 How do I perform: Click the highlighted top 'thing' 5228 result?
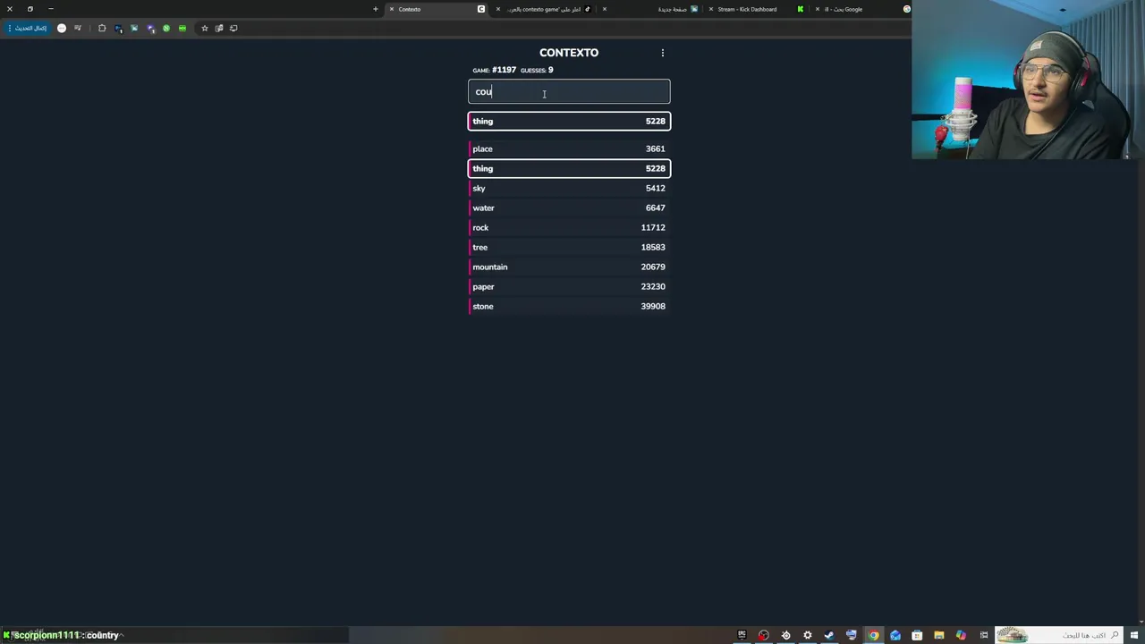[569, 121]
